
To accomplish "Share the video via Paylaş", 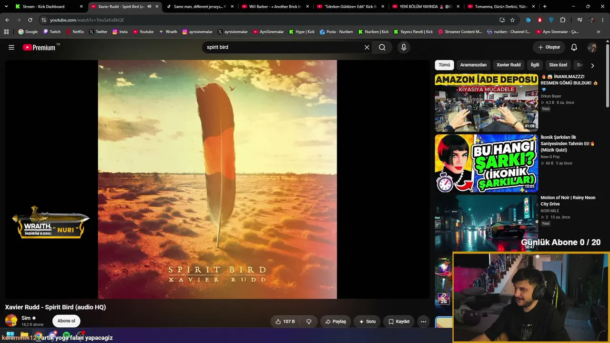I will (335, 322).
